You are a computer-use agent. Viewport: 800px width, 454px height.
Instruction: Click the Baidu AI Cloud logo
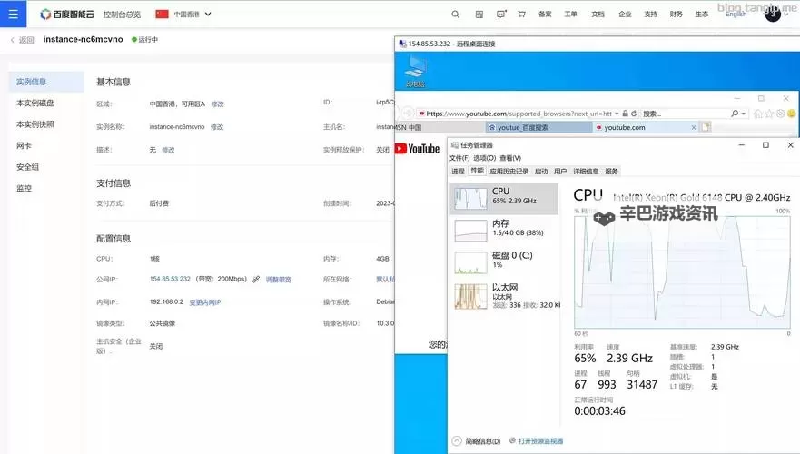point(67,15)
